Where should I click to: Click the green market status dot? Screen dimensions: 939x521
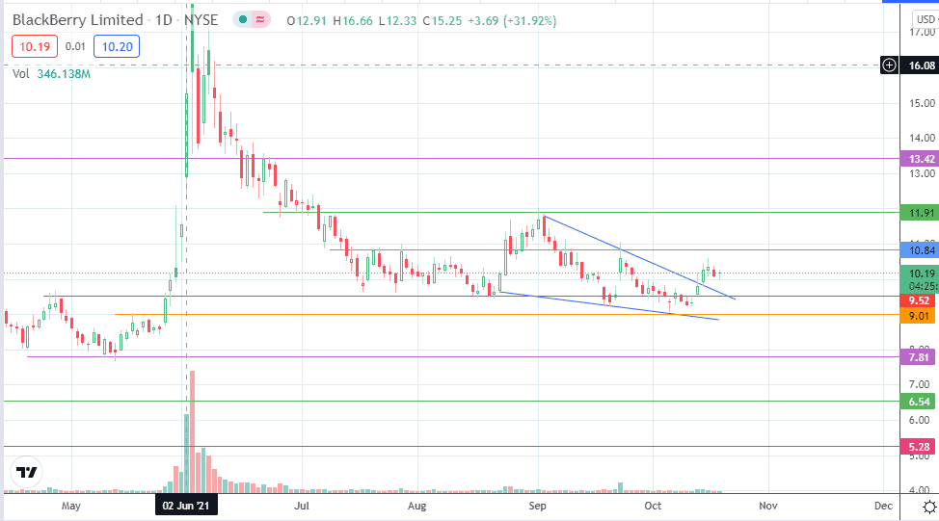point(243,19)
